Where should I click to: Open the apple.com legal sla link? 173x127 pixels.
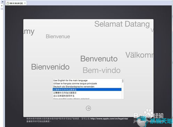point(109,119)
